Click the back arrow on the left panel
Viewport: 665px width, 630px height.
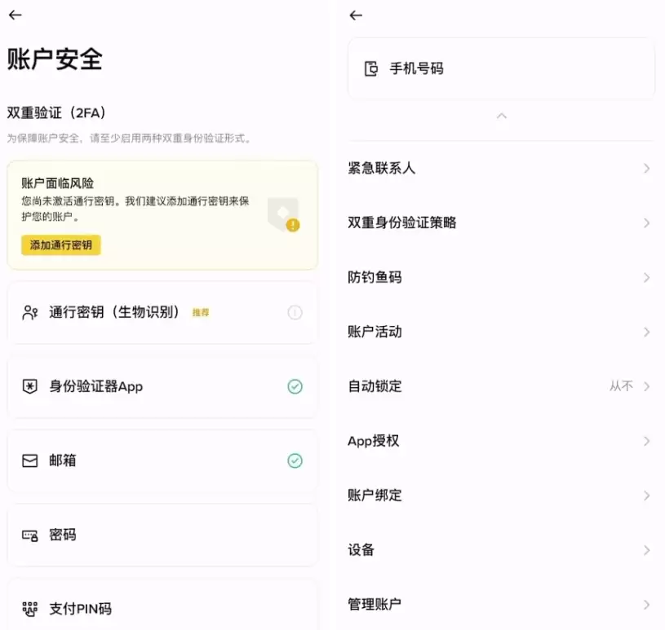coord(15,15)
